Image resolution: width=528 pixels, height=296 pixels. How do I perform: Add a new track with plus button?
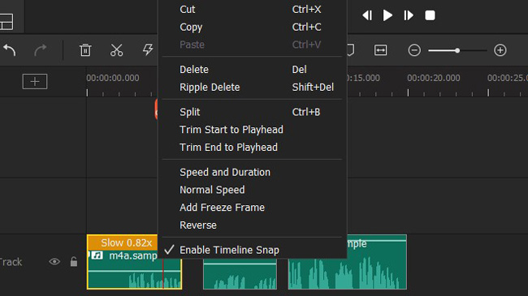tap(35, 81)
